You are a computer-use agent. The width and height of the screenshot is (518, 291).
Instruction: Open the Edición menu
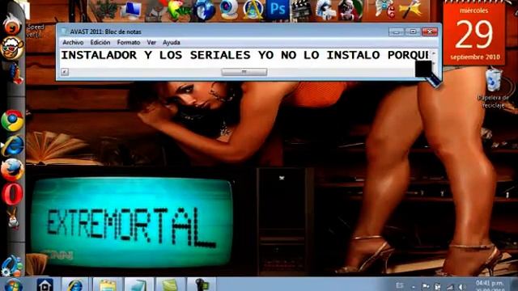click(x=100, y=42)
